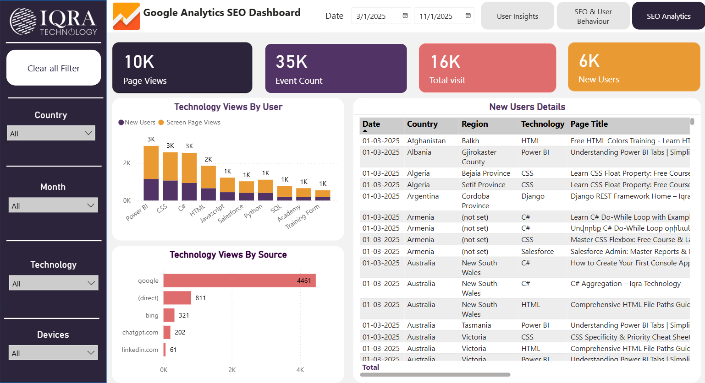Open the Month filter dropdown
Image resolution: width=705 pixels, height=383 pixels.
click(53, 206)
